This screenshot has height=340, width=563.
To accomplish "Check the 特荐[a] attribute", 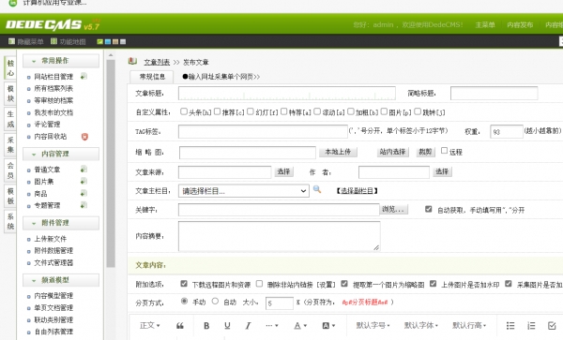I will coord(283,111).
